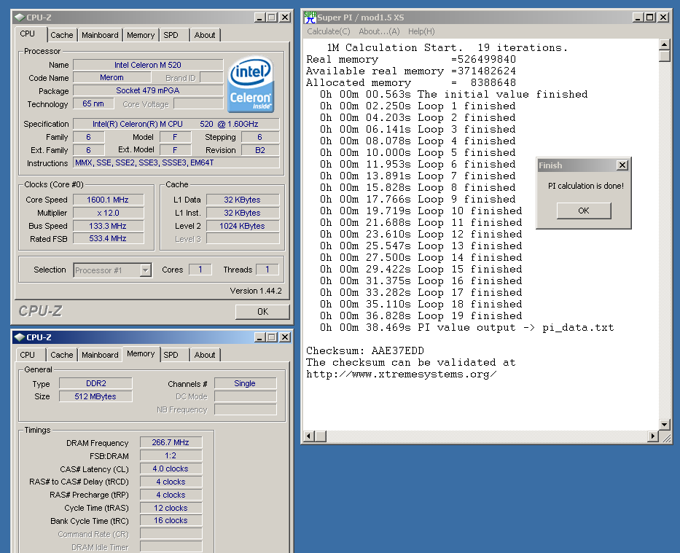Click the Bus Speed value 133.3 MHz
Image resolution: width=680 pixels, height=553 pixels.
[108, 226]
